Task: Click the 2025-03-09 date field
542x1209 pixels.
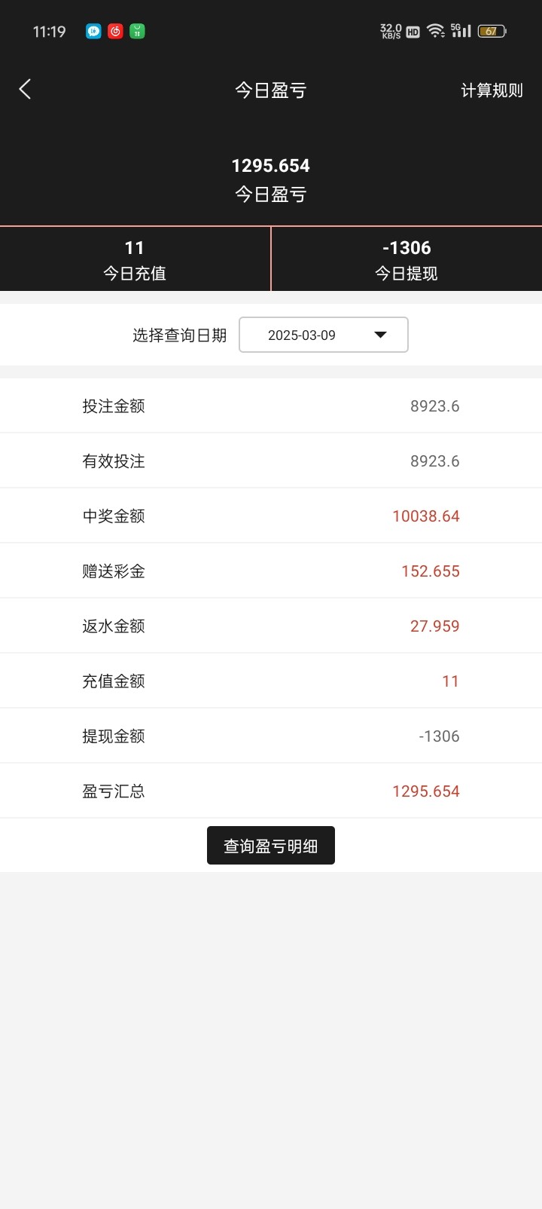Action: [x=302, y=335]
